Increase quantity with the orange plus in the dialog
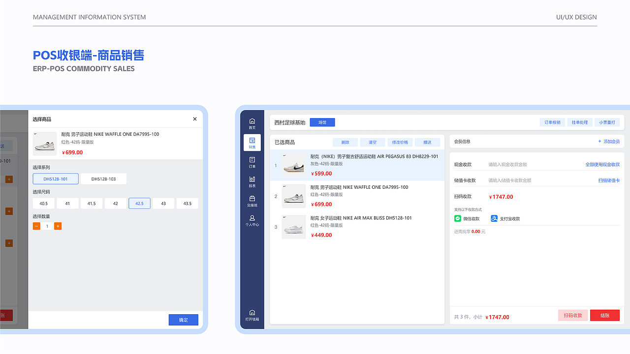The image size is (630, 354). coord(58,226)
